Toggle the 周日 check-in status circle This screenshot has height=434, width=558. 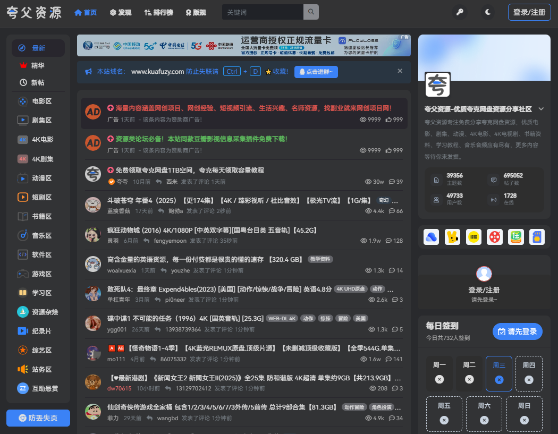tap(525, 420)
